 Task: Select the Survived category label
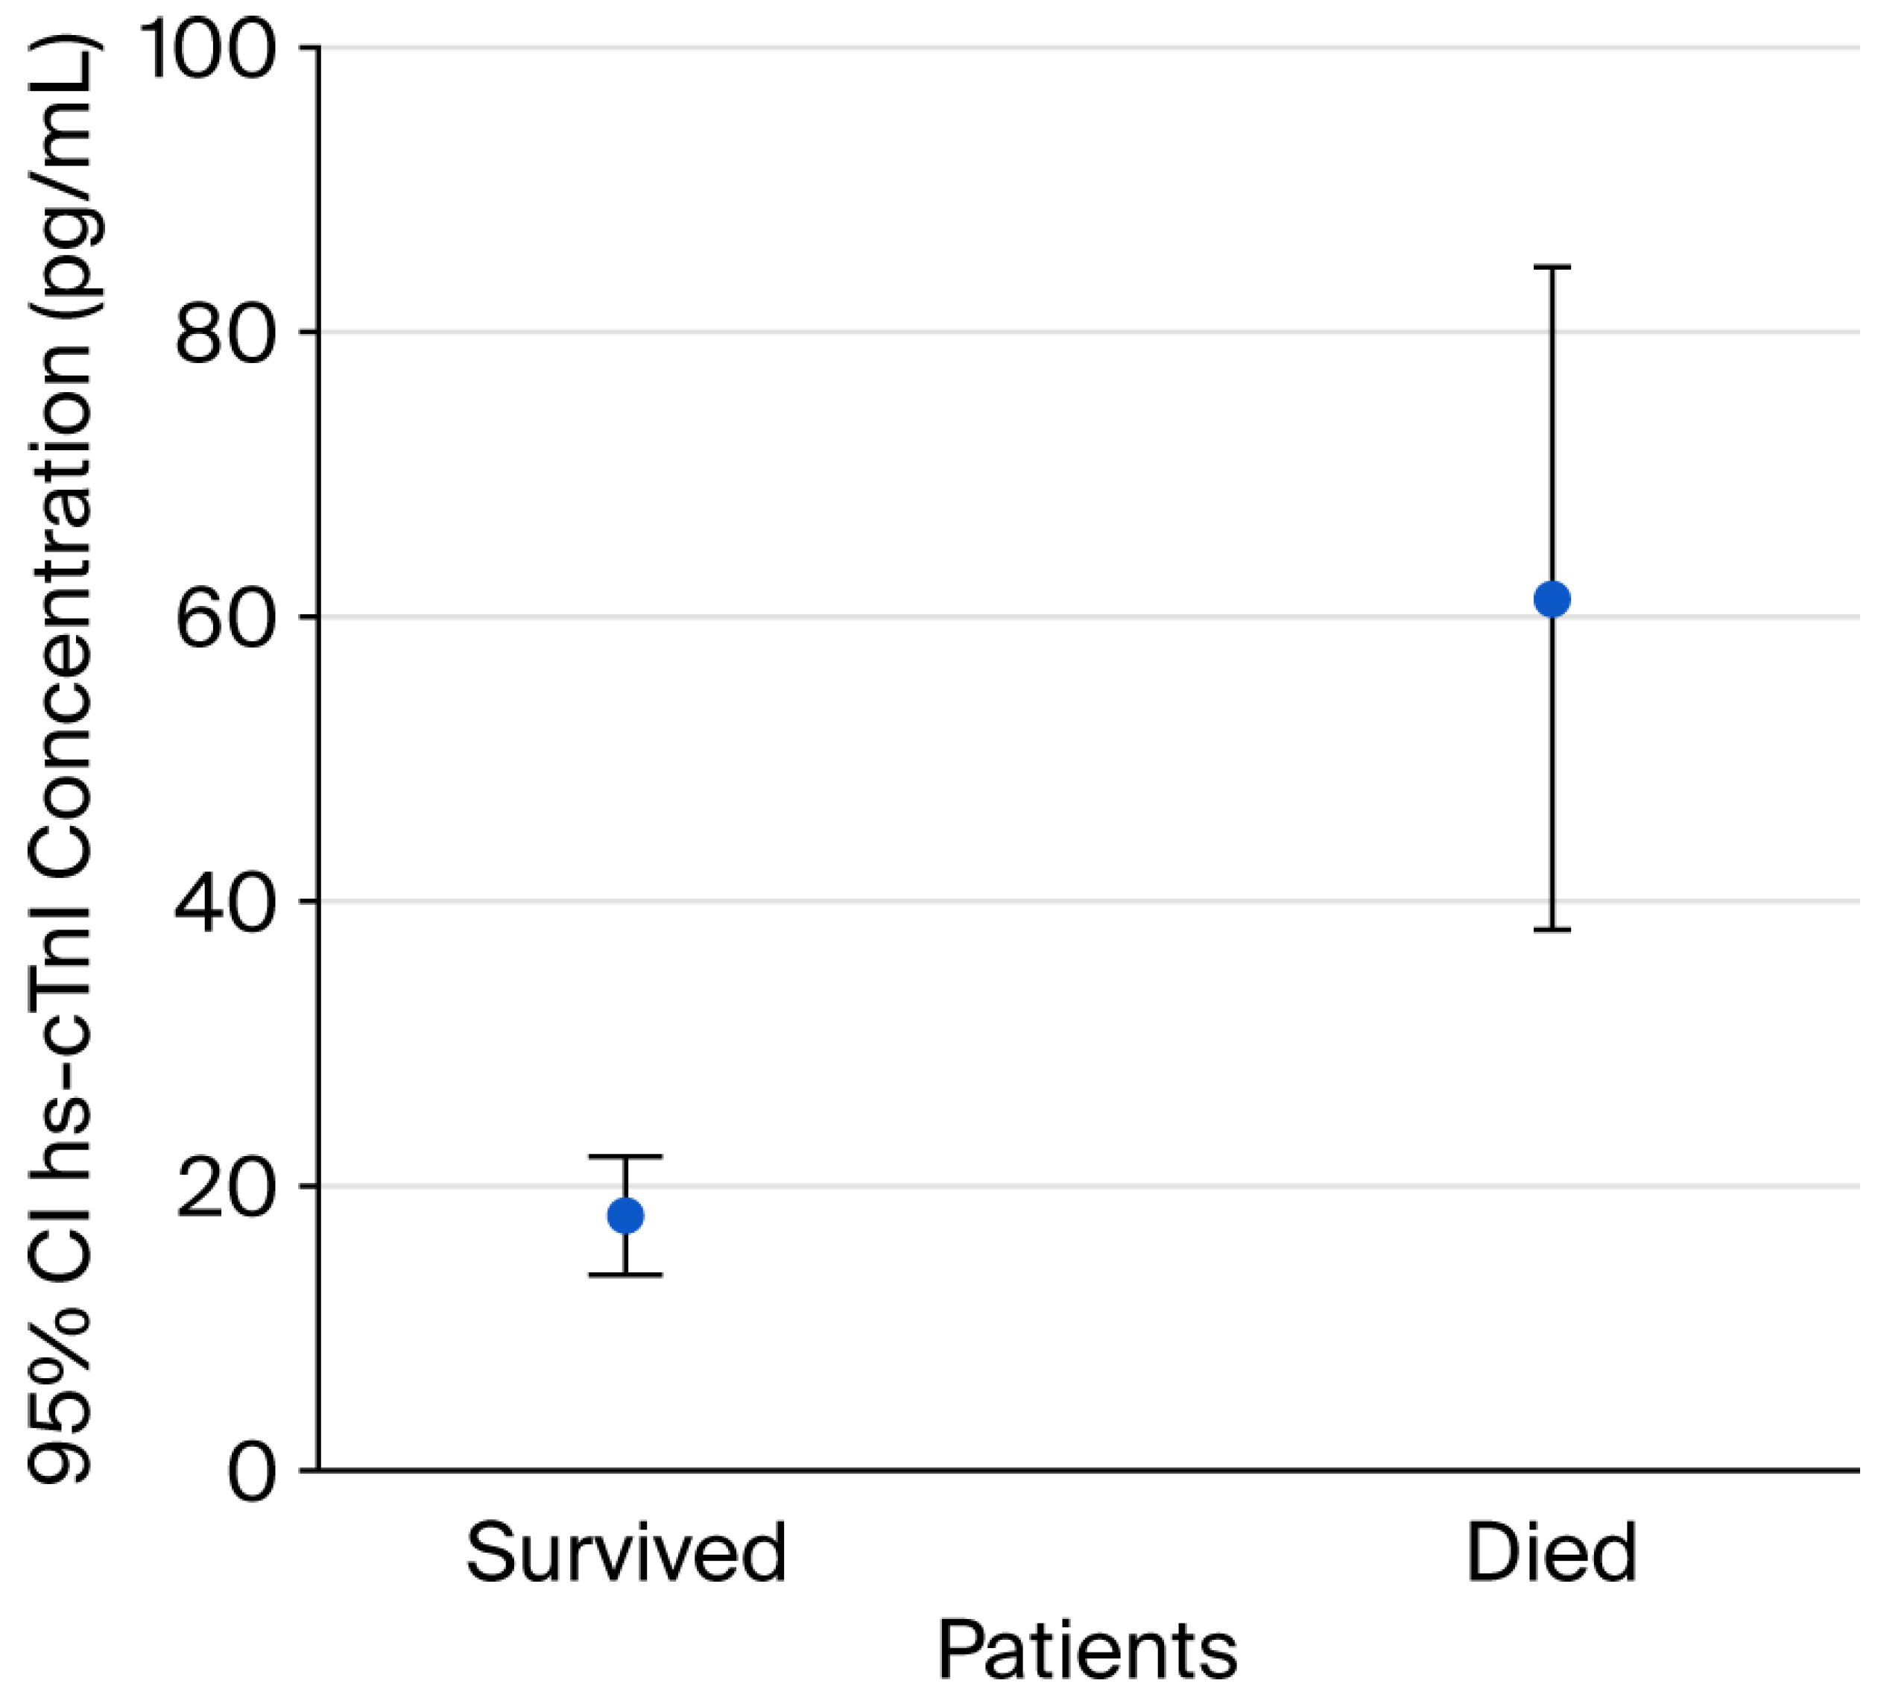pos(626,1553)
